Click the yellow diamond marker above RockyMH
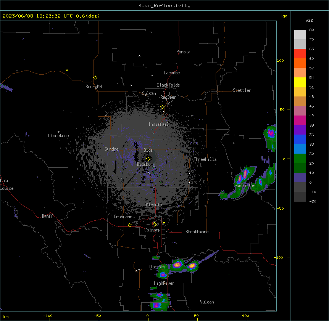The height and width of the screenshot is (321, 329). point(95,77)
